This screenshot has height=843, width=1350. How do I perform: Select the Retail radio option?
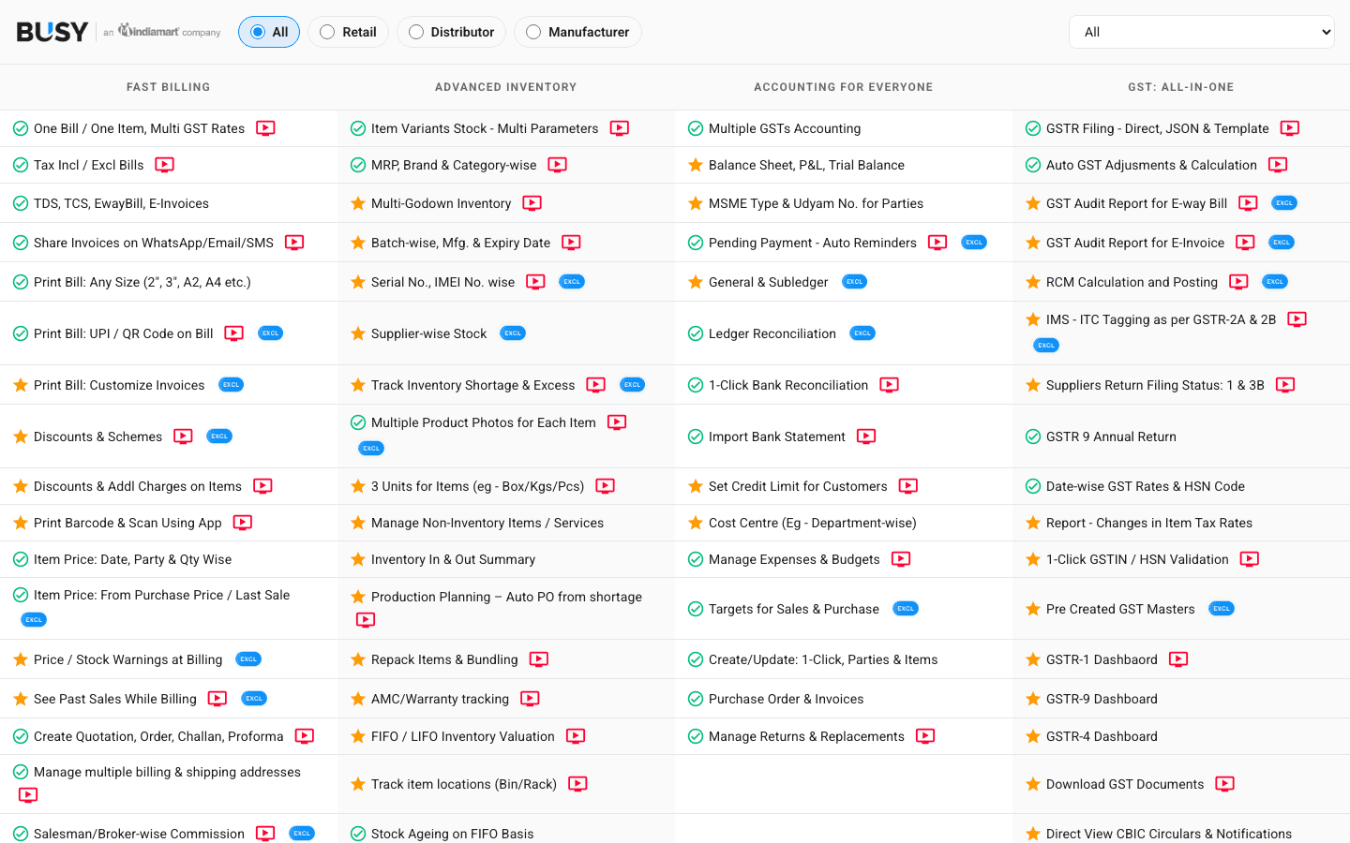click(x=348, y=32)
